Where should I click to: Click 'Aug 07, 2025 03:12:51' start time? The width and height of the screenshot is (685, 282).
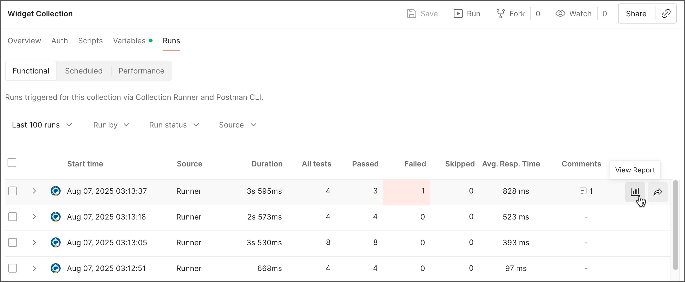106,268
